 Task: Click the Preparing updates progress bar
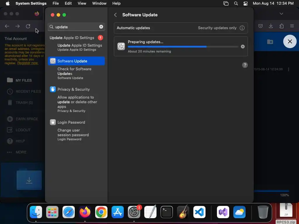183,47
